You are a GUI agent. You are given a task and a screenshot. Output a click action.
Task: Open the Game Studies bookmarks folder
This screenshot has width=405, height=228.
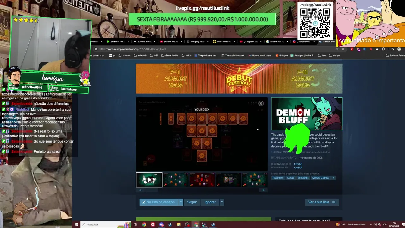pos(170,55)
